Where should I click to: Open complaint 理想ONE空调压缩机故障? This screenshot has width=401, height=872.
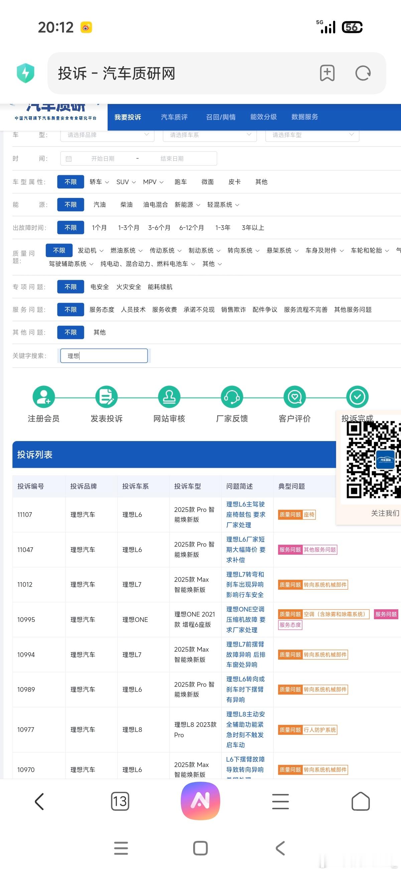[x=246, y=620]
